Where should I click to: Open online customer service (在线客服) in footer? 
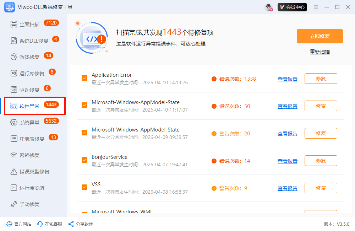(x=50, y=224)
